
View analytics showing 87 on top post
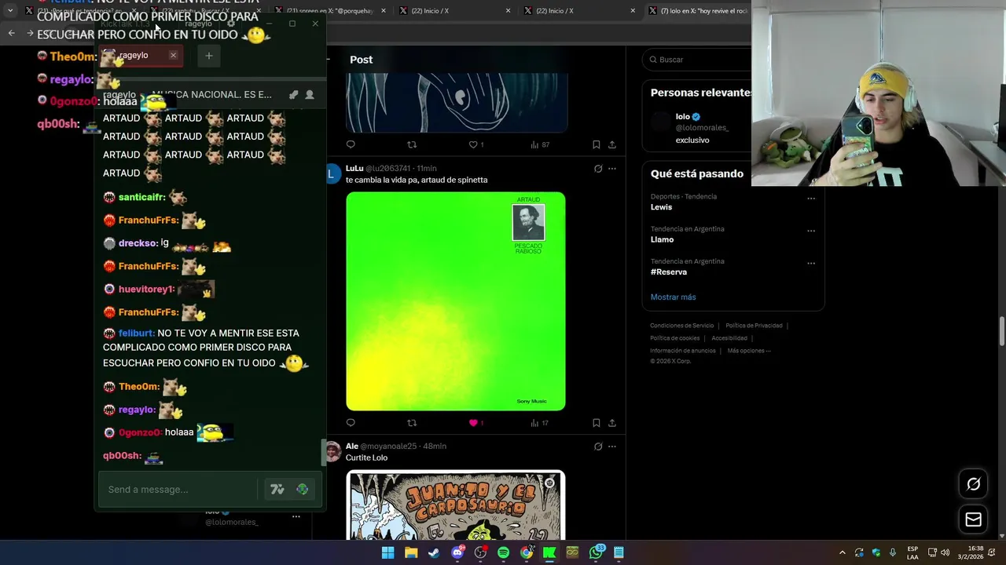tap(540, 144)
